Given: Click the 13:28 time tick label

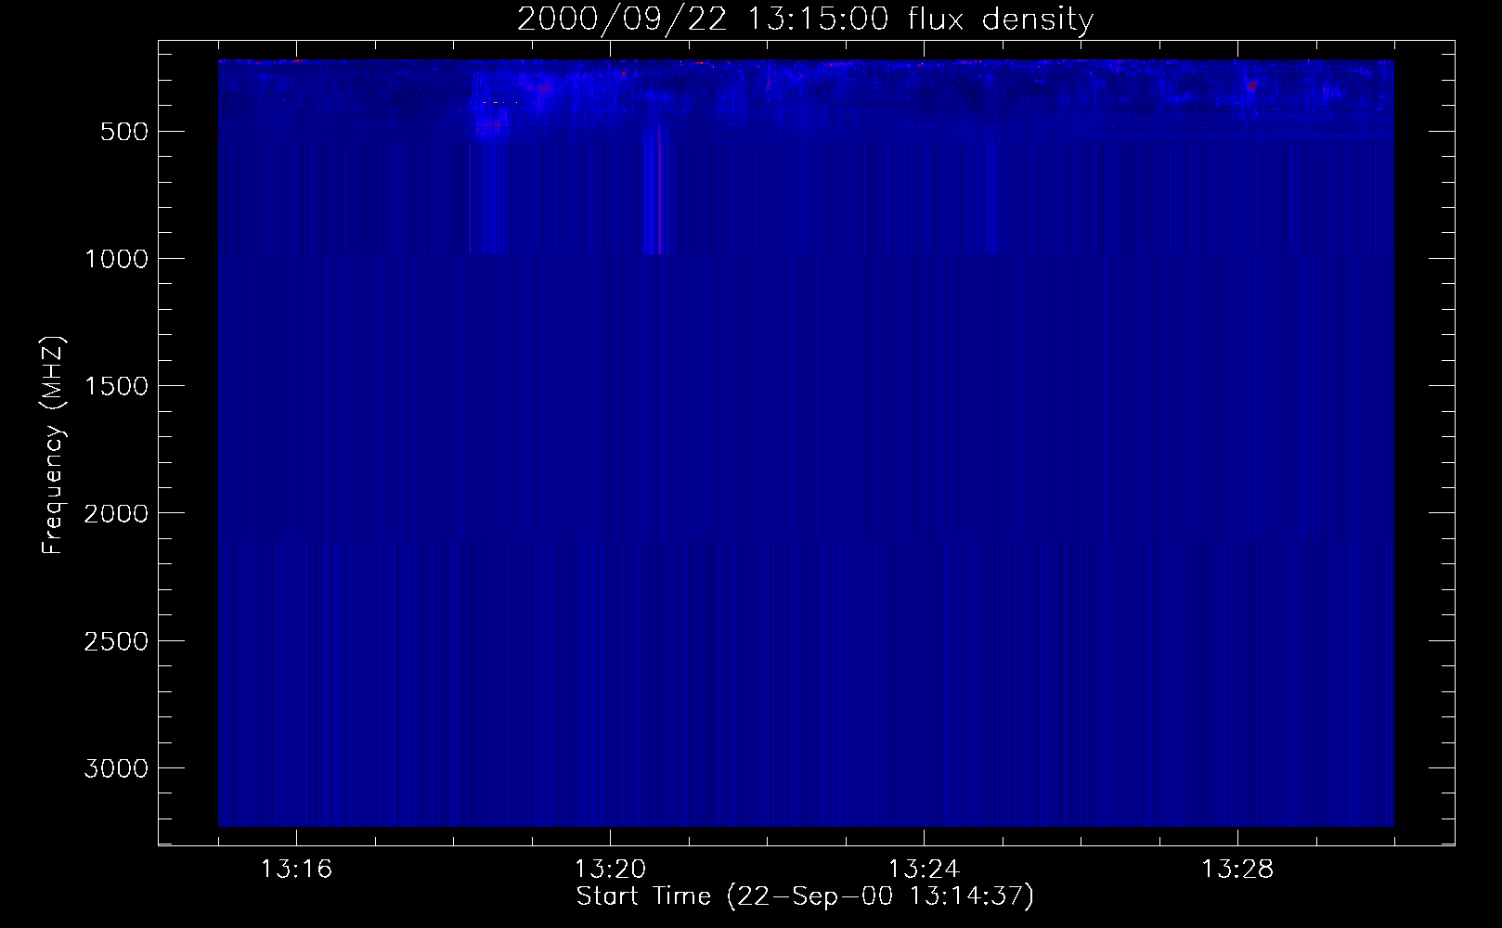Looking at the screenshot, I should [x=1237, y=870].
